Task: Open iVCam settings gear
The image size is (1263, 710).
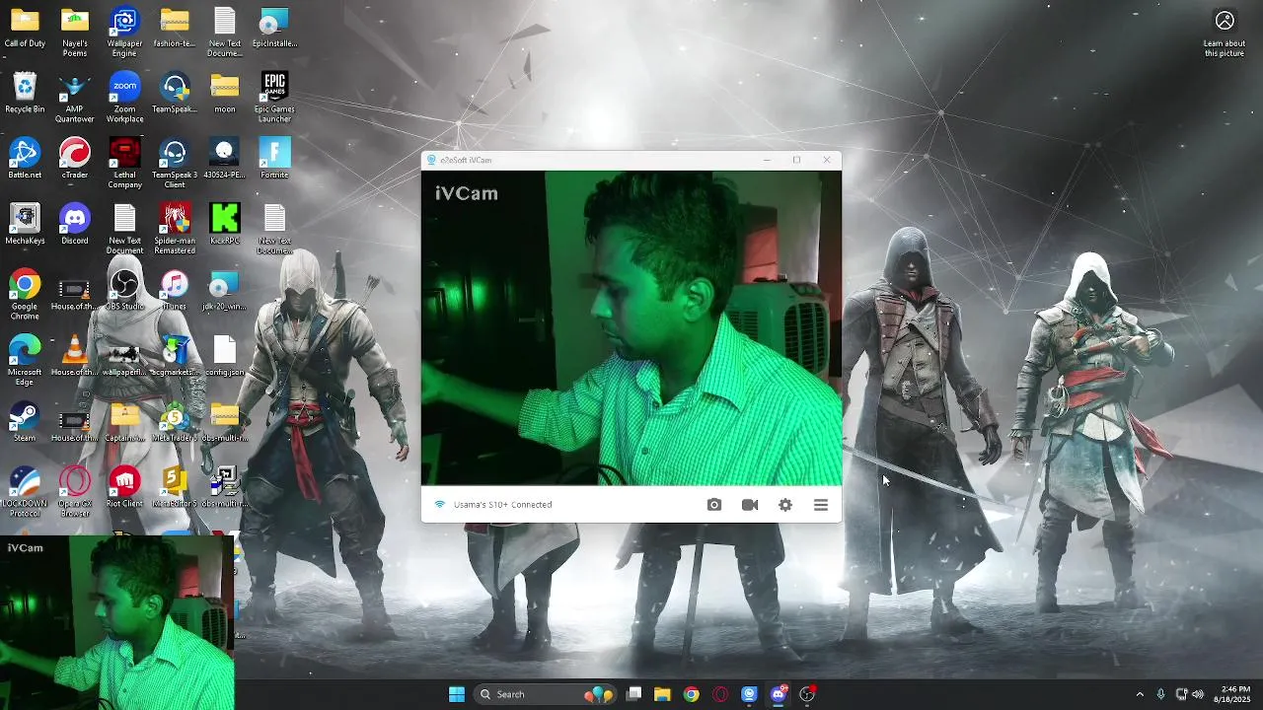Action: point(785,505)
